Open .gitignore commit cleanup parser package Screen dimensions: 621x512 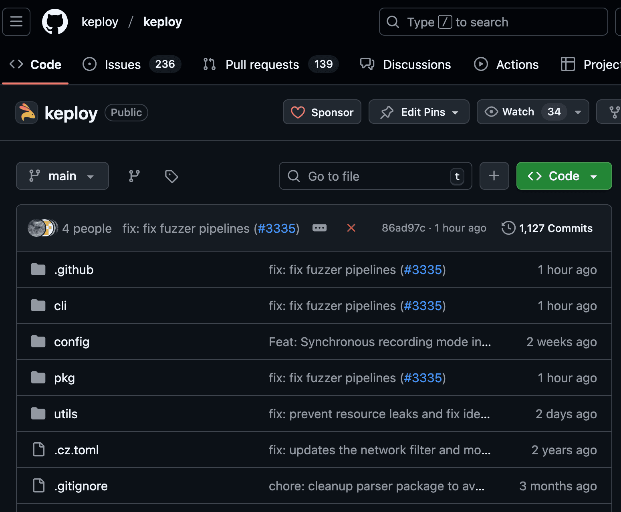377,486
